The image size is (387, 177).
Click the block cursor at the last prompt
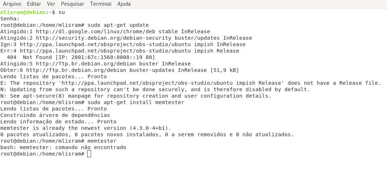pos(89,154)
